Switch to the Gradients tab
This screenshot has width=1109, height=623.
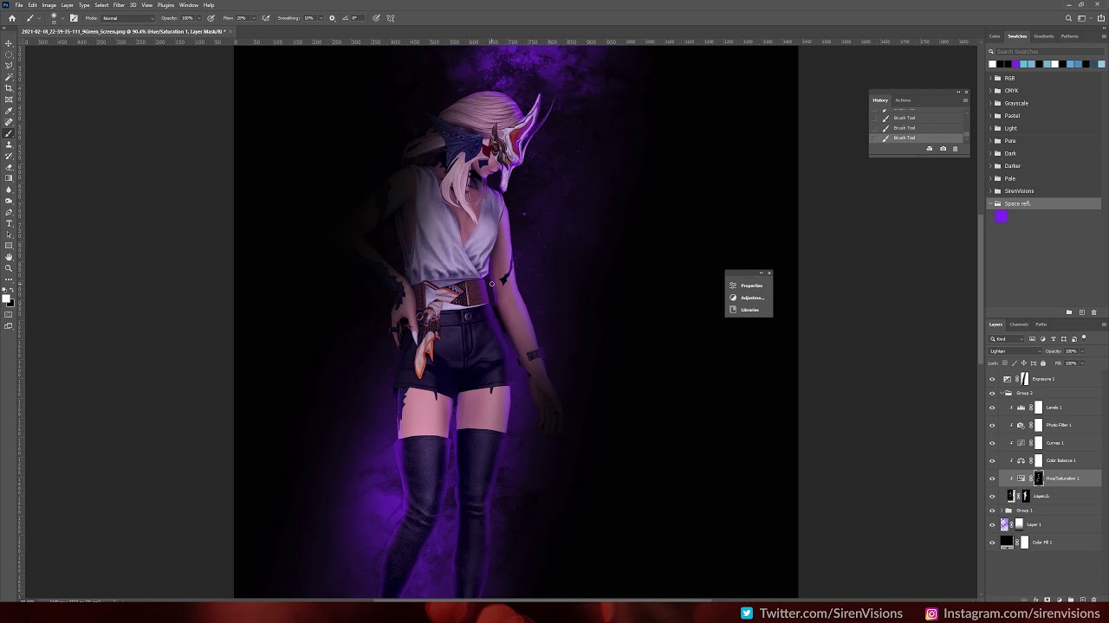(1044, 36)
